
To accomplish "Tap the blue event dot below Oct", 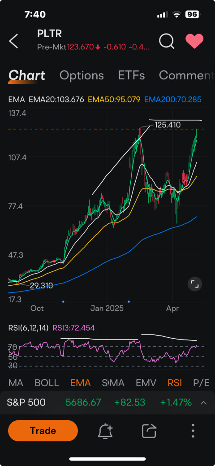I will (x=63, y=302).
